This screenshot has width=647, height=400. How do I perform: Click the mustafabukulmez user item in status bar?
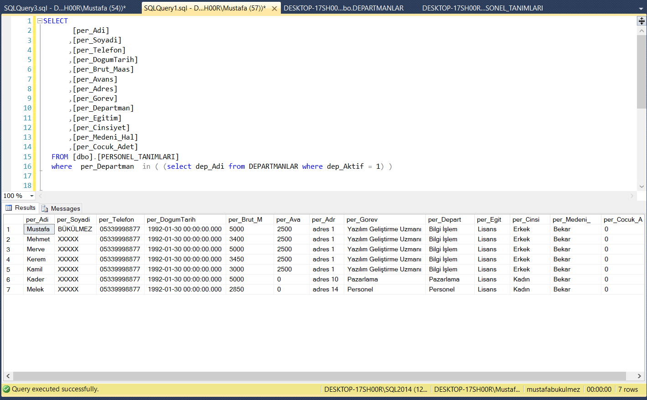point(553,389)
